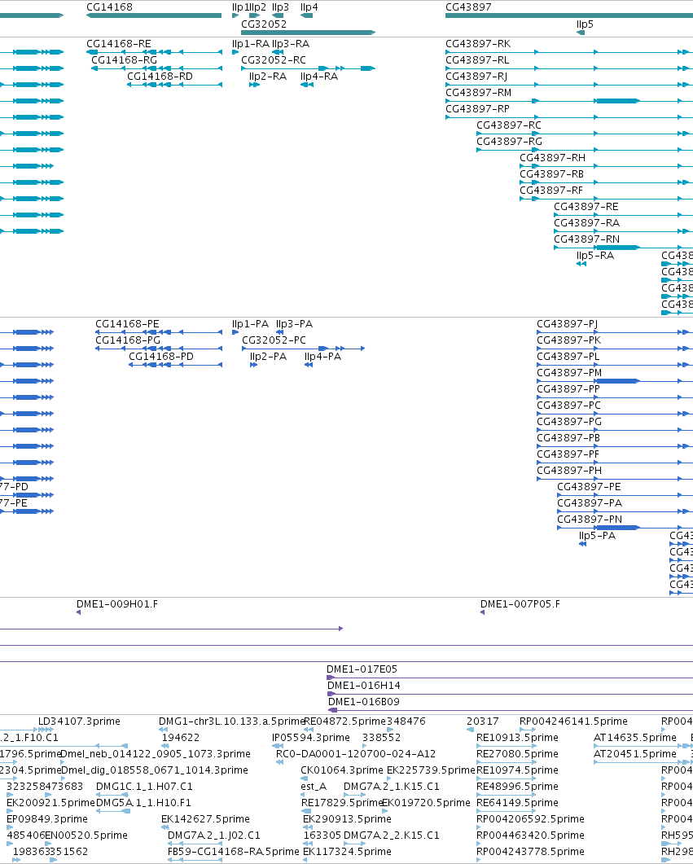Select transcript CG43897-RJ
693x864 pixels.
point(476,76)
